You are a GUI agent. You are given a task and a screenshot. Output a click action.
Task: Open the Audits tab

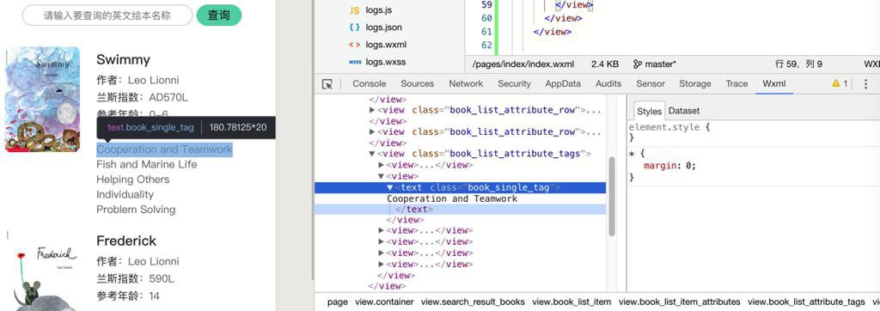tap(608, 83)
